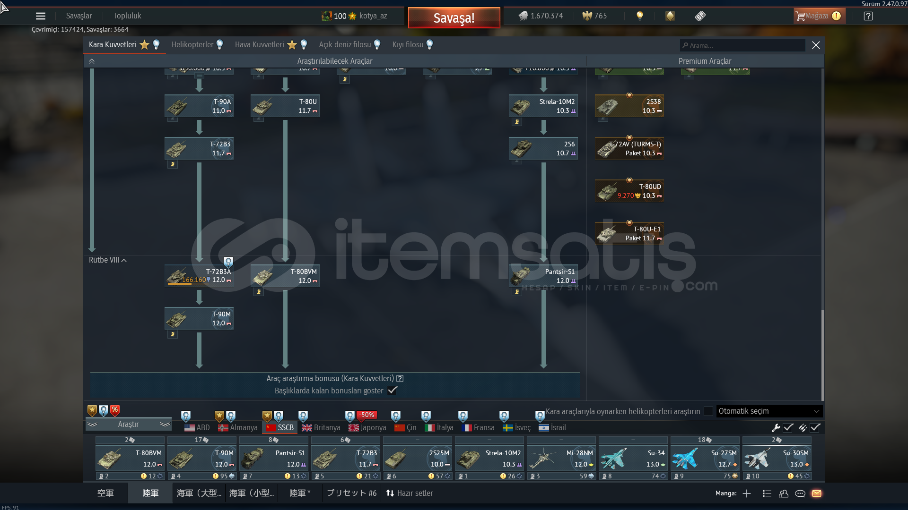The height and width of the screenshot is (510, 908).
Task: Select ABD nation tab
Action: click(x=197, y=427)
